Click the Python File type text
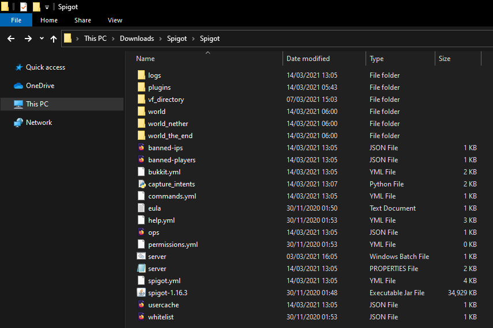 coord(386,184)
